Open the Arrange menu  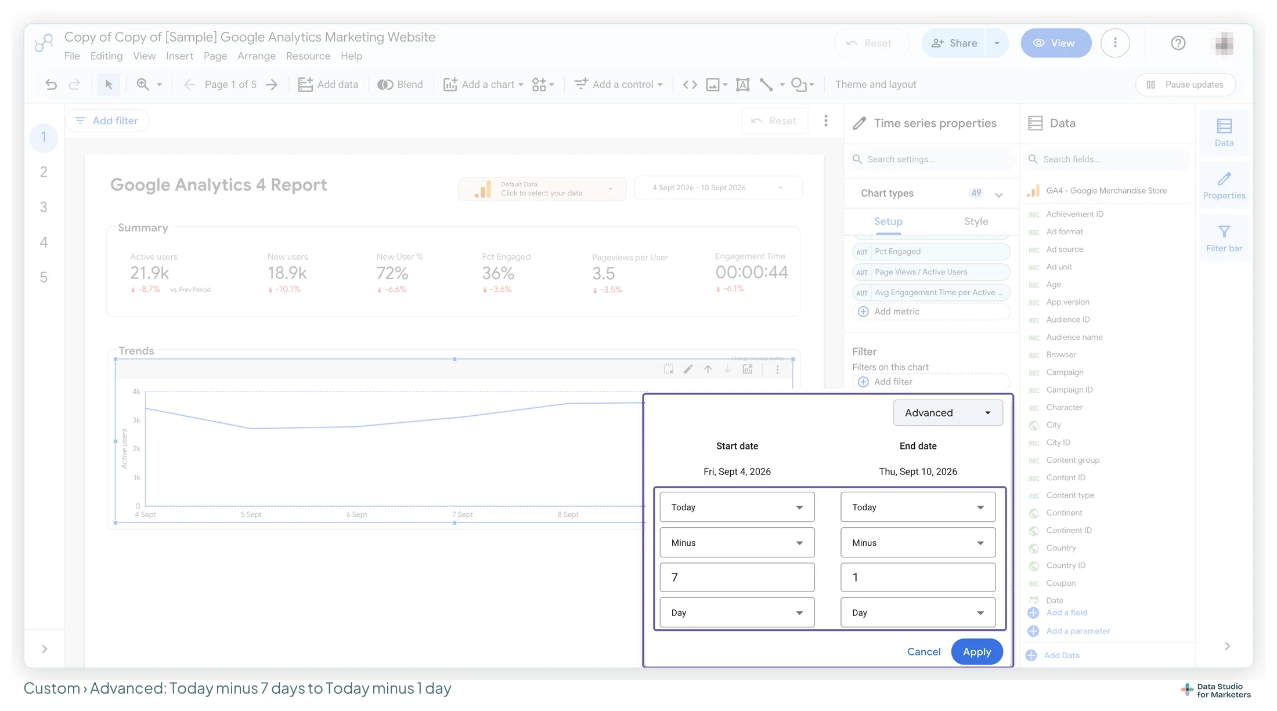click(x=256, y=56)
